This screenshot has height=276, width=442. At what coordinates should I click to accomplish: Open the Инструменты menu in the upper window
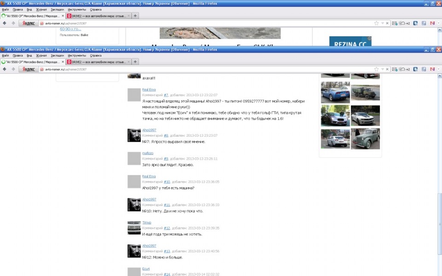point(77,10)
